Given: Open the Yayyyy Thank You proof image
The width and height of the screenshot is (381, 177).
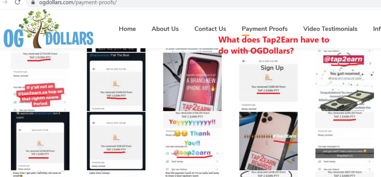Looking at the screenshot, I should [192, 141].
